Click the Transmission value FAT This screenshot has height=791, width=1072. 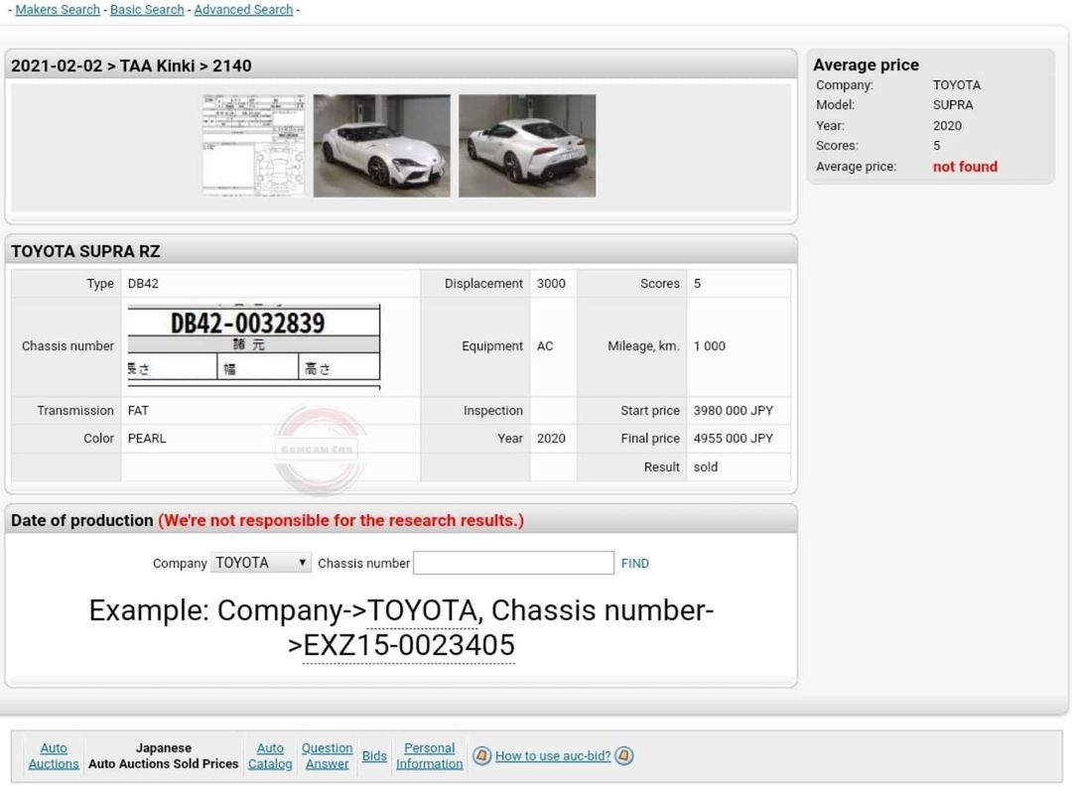[137, 410]
